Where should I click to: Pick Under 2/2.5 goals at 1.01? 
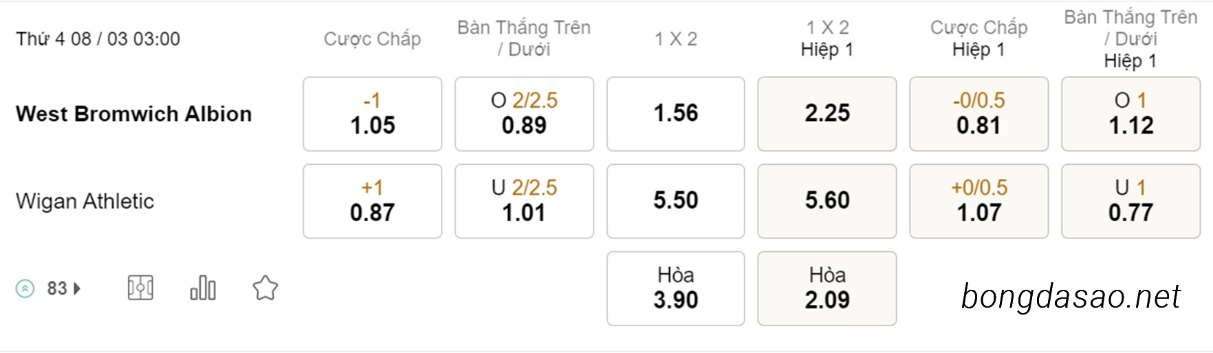(x=524, y=201)
